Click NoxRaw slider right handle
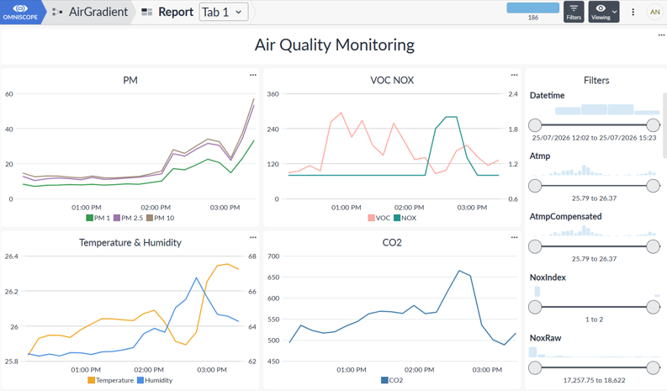Viewport: 667px width, 391px height. tap(653, 367)
